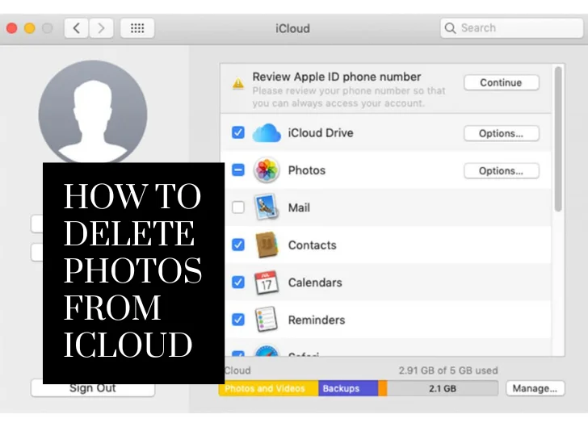Click the Photos app flower icon
This screenshot has width=588, height=427.
click(267, 170)
